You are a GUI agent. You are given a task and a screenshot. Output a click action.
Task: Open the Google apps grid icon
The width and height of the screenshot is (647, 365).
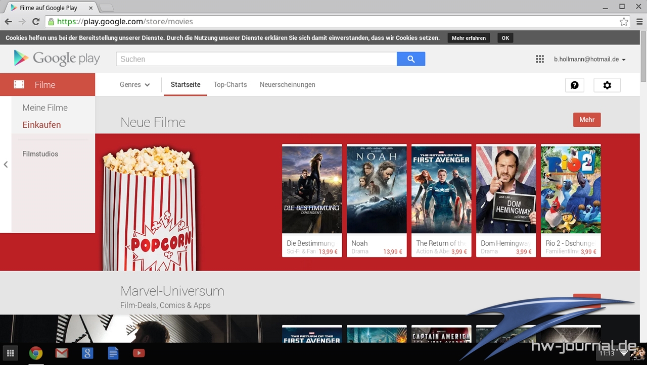[x=540, y=59]
